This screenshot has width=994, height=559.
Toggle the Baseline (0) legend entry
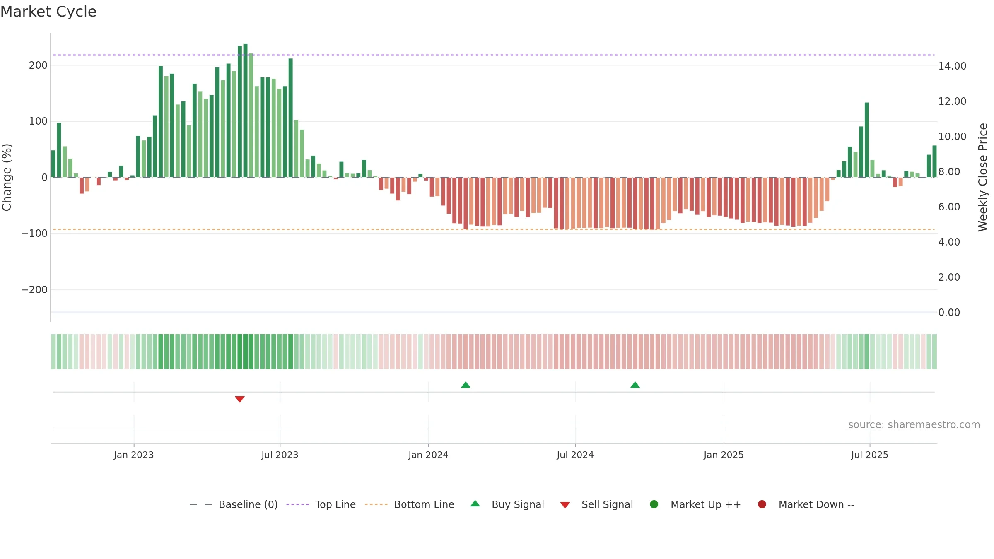pos(234,504)
